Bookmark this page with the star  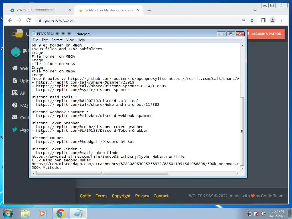pos(252,20)
